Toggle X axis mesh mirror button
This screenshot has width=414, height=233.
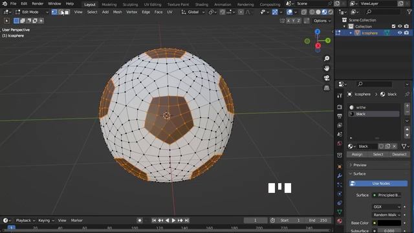289,21
